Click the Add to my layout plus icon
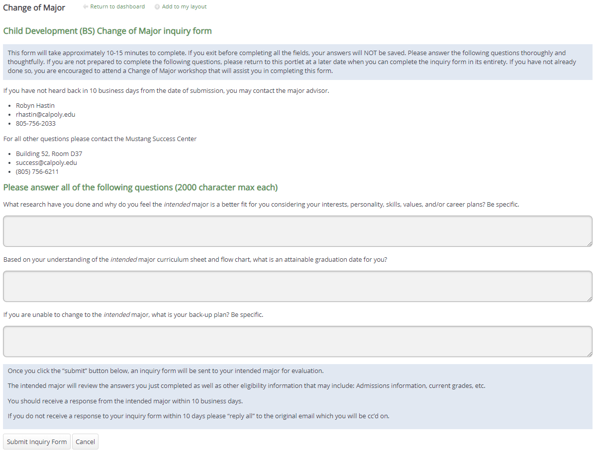598x454 pixels. pos(157,7)
